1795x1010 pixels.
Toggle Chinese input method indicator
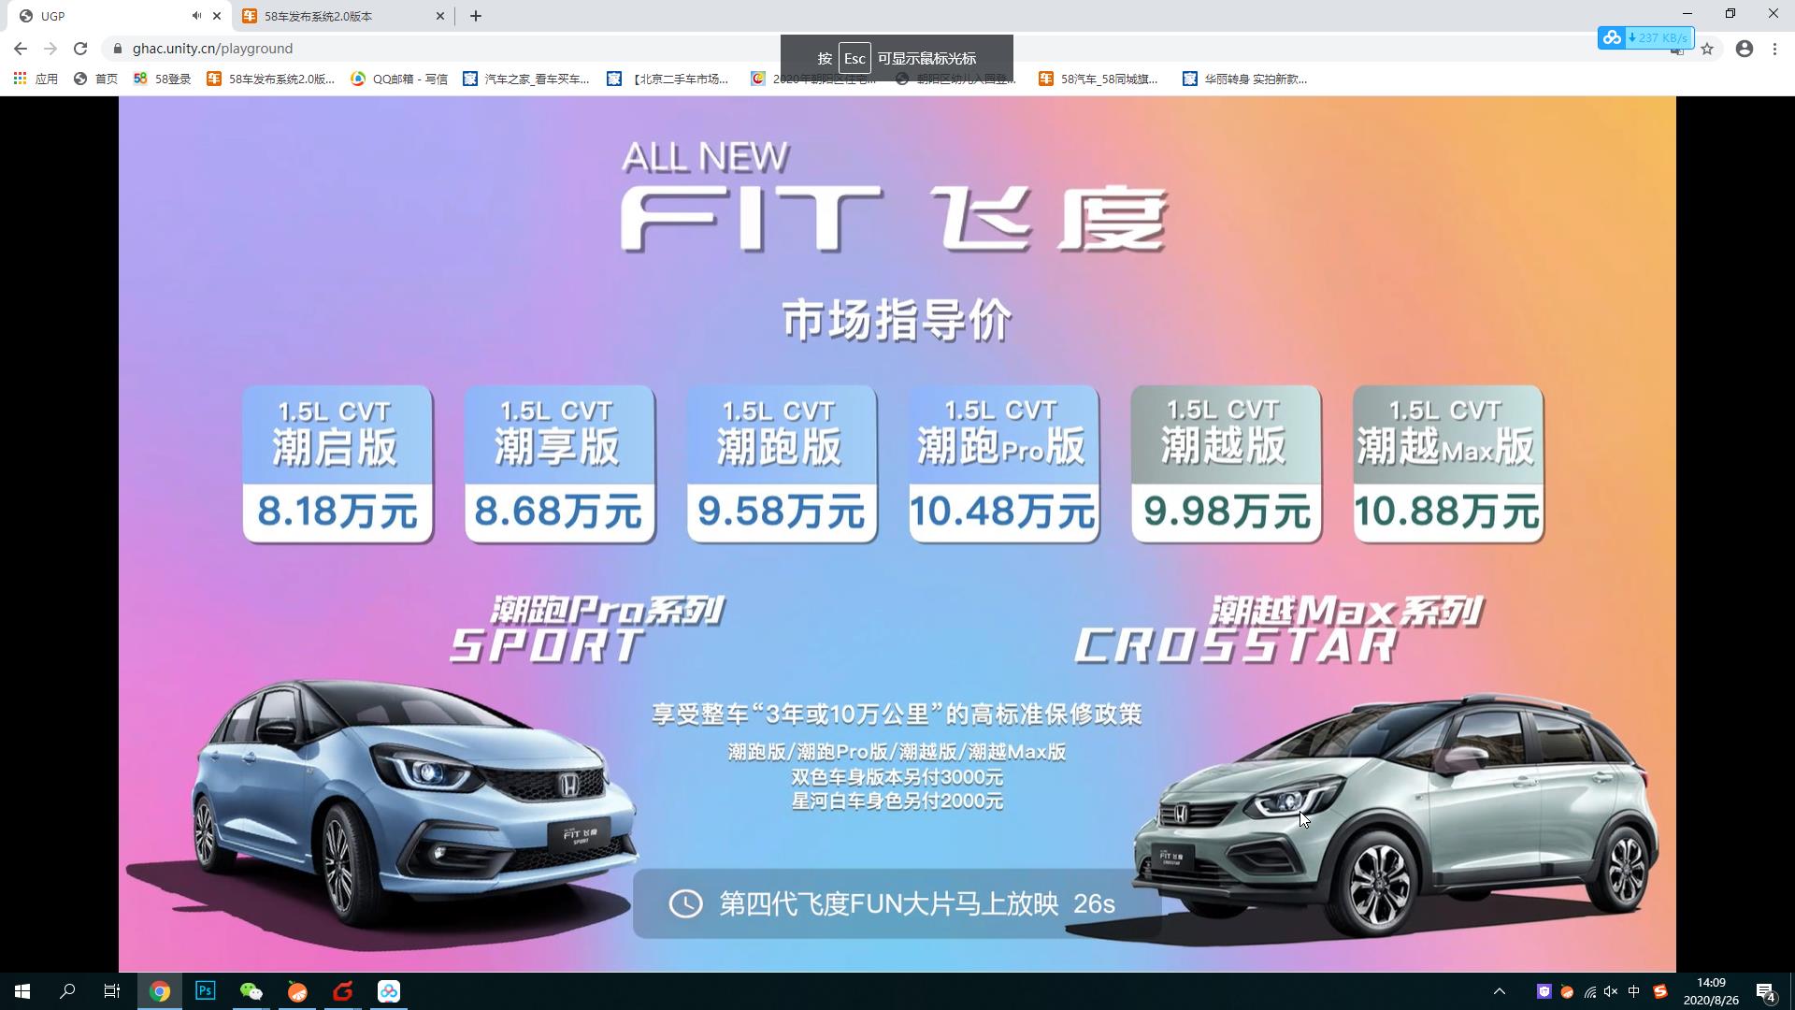(x=1633, y=991)
